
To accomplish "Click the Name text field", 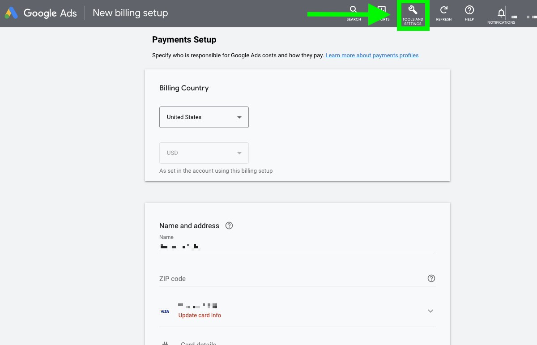I will (297, 246).
